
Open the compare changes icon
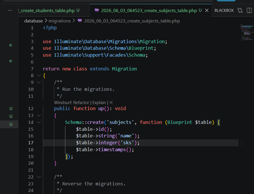tap(240, 11)
